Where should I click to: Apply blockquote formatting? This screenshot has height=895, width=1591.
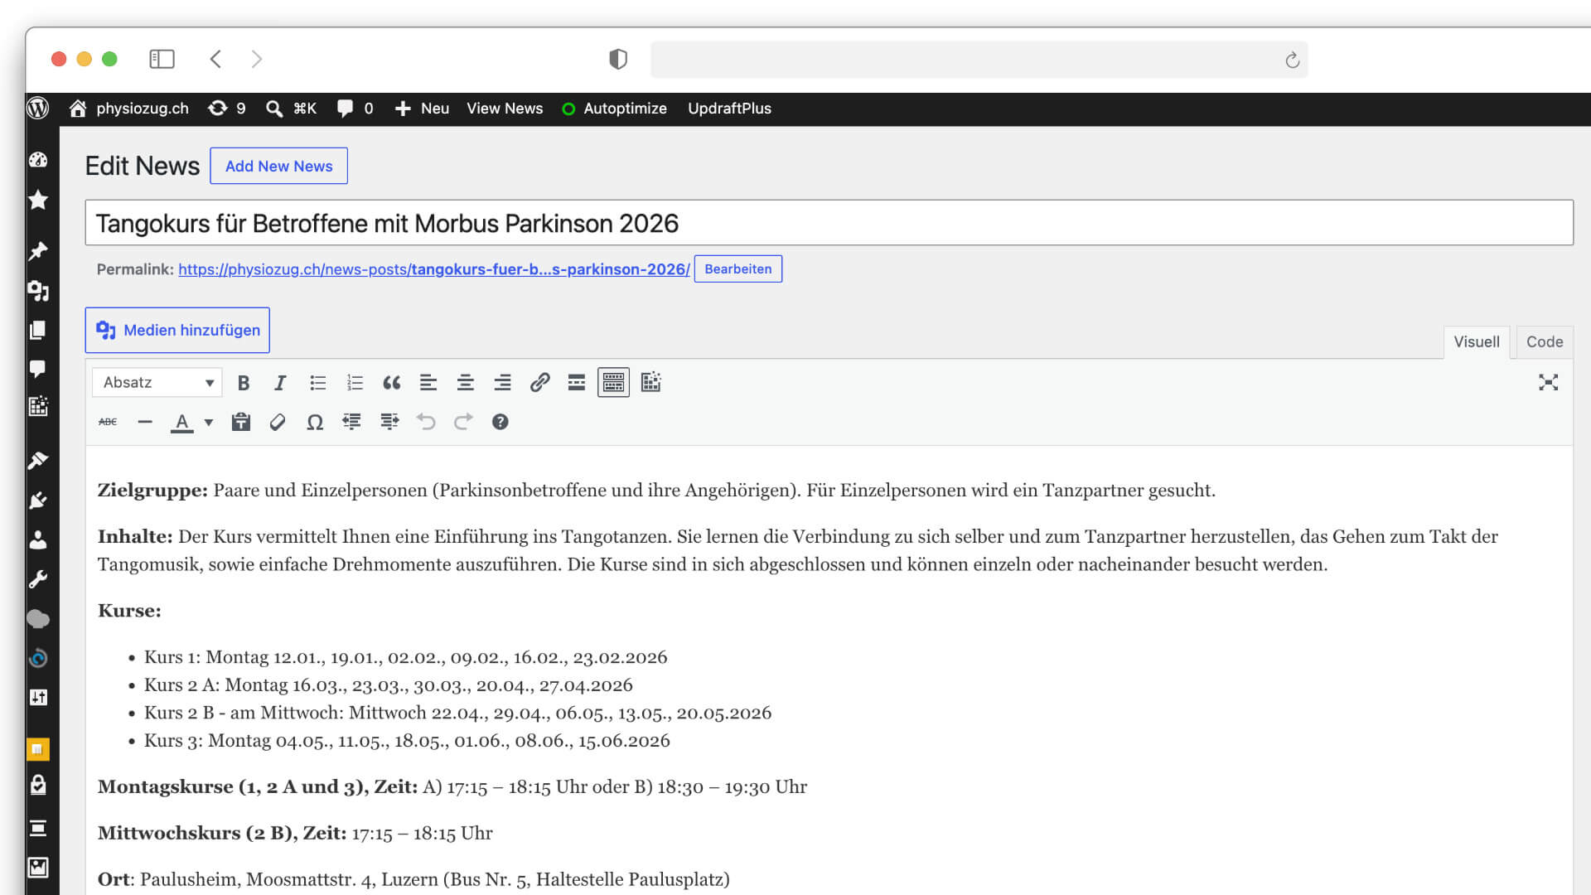[x=391, y=383]
